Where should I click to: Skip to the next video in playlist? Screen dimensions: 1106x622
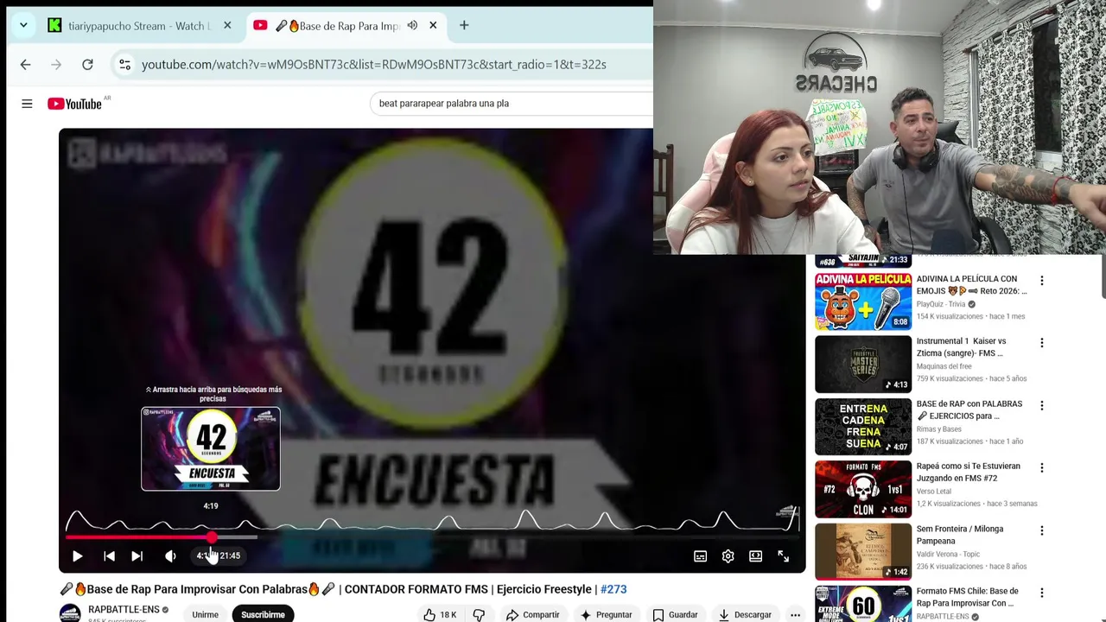click(x=137, y=556)
